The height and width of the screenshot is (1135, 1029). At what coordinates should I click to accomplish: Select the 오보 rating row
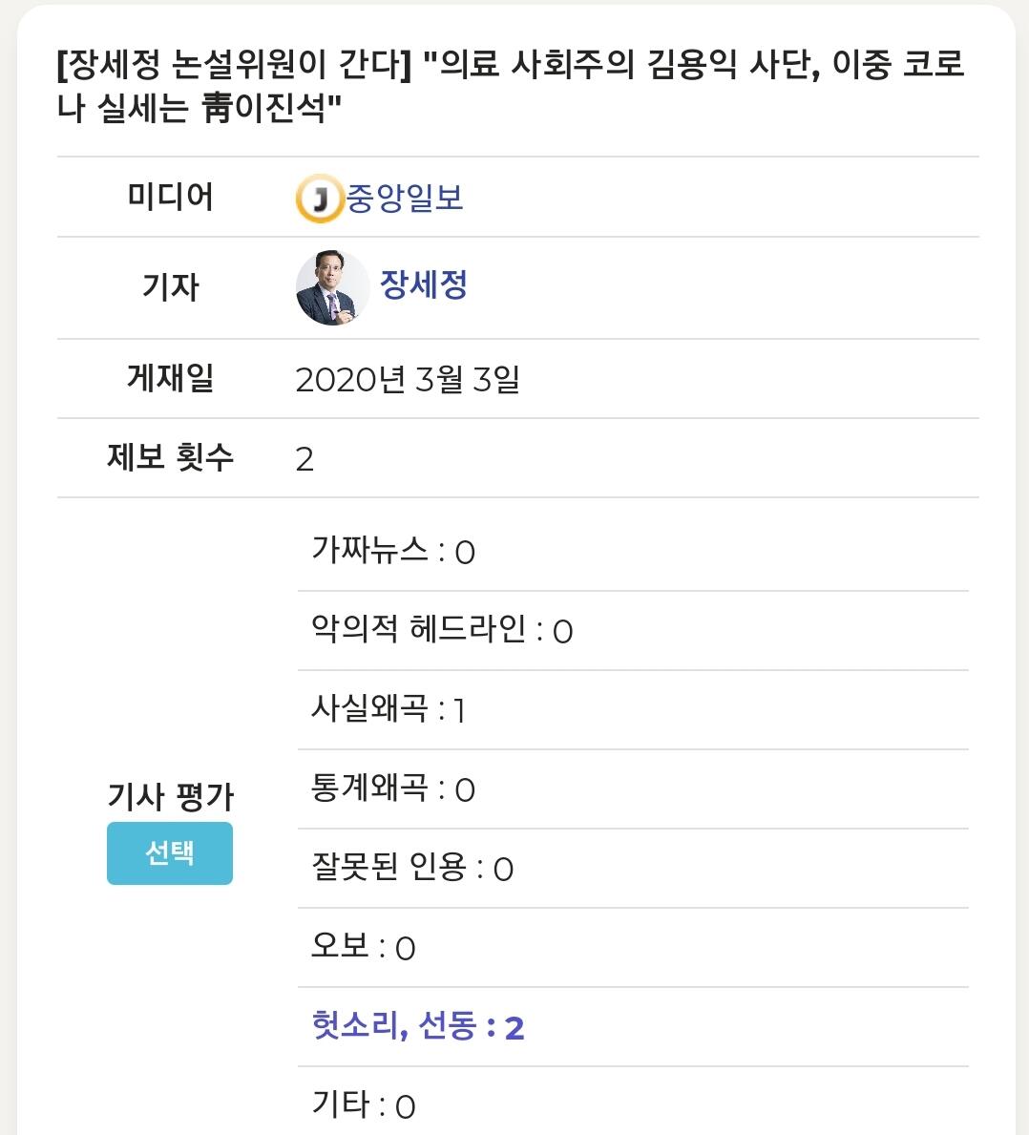point(633,948)
